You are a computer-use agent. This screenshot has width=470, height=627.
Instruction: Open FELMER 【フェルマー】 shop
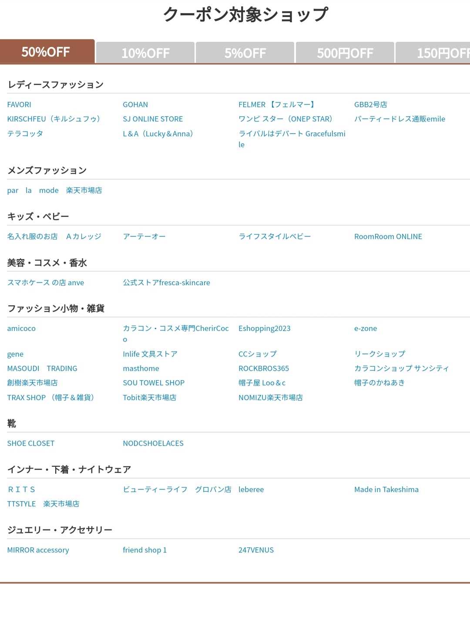(276, 104)
